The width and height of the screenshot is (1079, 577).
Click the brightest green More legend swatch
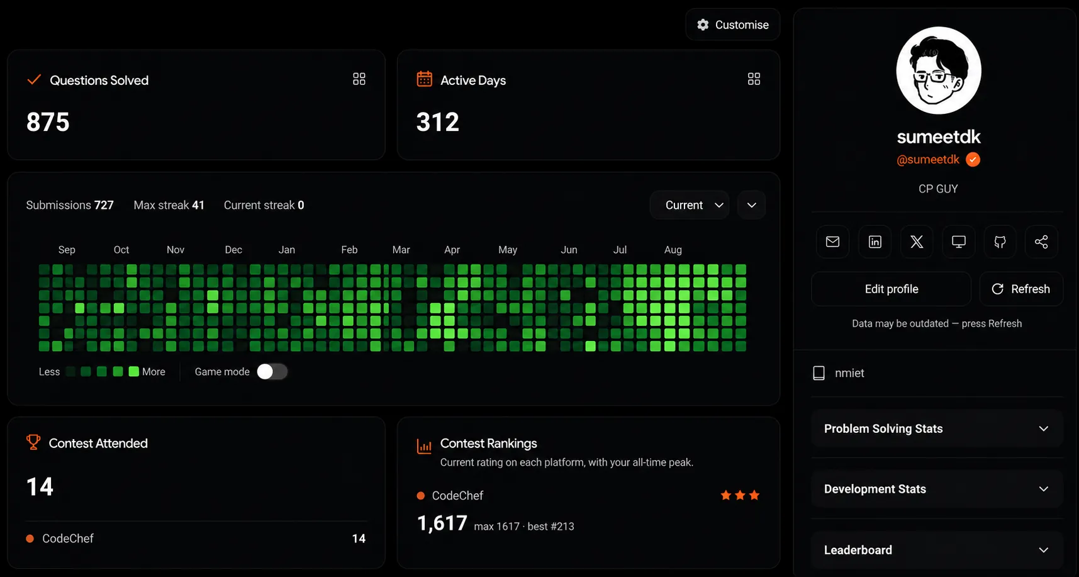(x=133, y=372)
